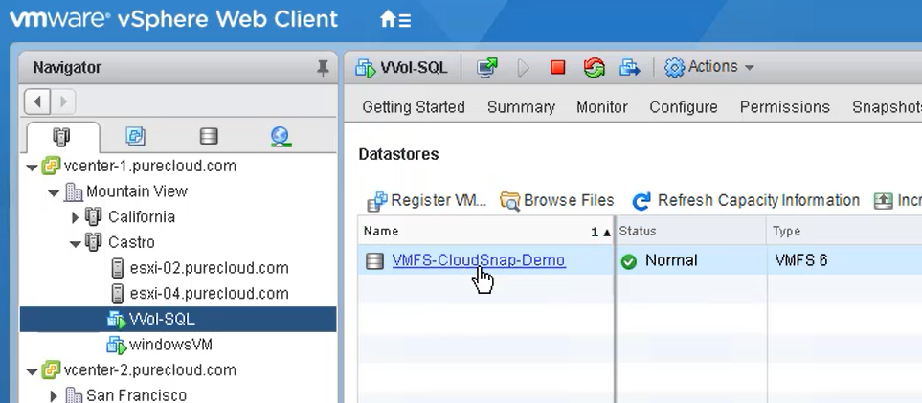The height and width of the screenshot is (403, 922).
Task: Switch to Networking view tab
Action: click(x=281, y=137)
